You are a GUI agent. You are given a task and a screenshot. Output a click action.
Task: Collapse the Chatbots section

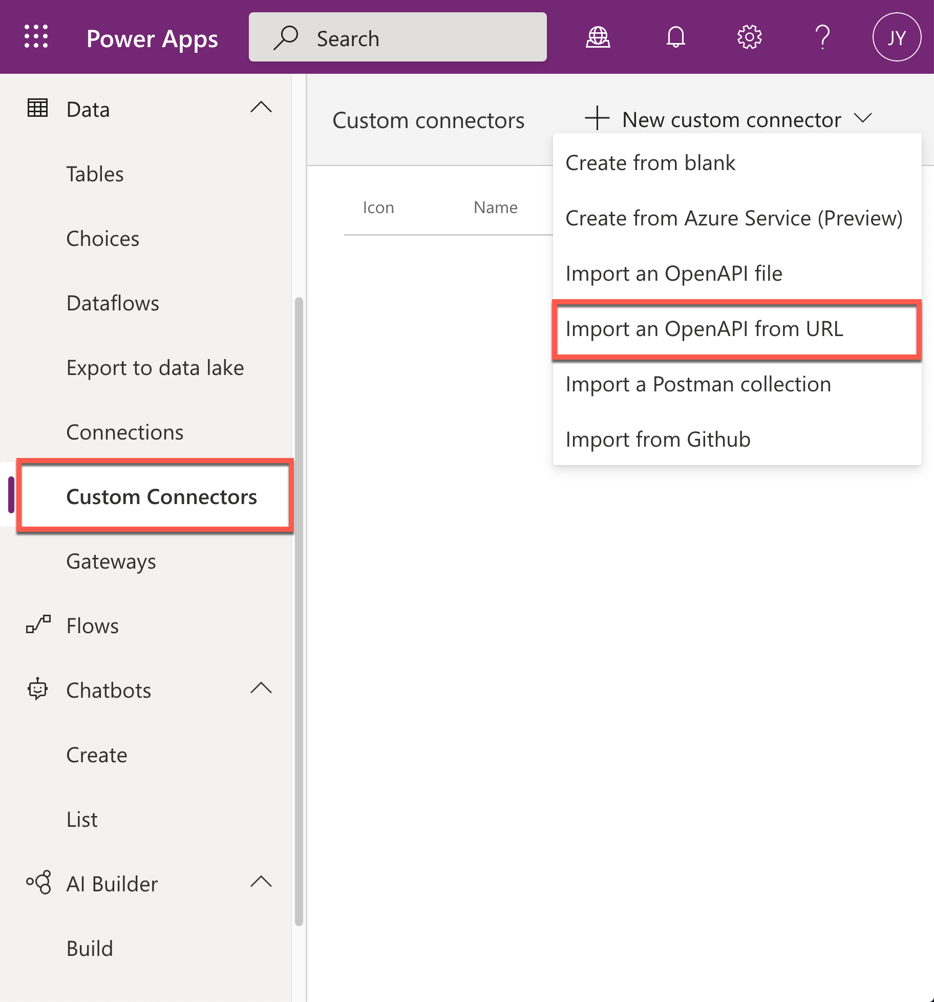click(x=262, y=688)
